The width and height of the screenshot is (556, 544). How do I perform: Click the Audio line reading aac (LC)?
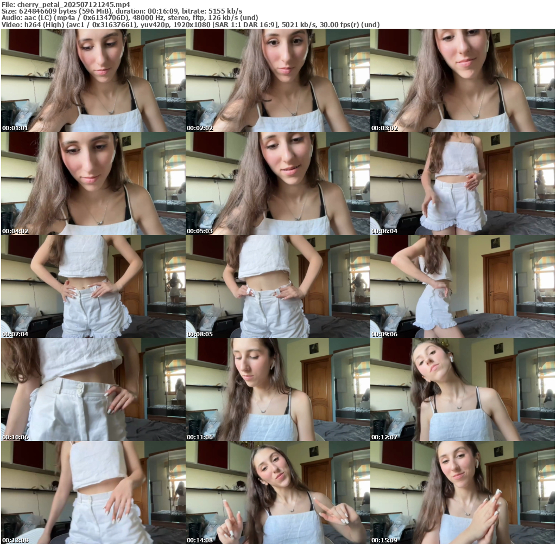pyautogui.click(x=130, y=18)
